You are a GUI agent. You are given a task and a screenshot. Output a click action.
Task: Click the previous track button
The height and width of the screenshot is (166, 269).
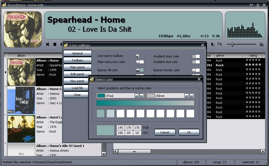point(48,44)
